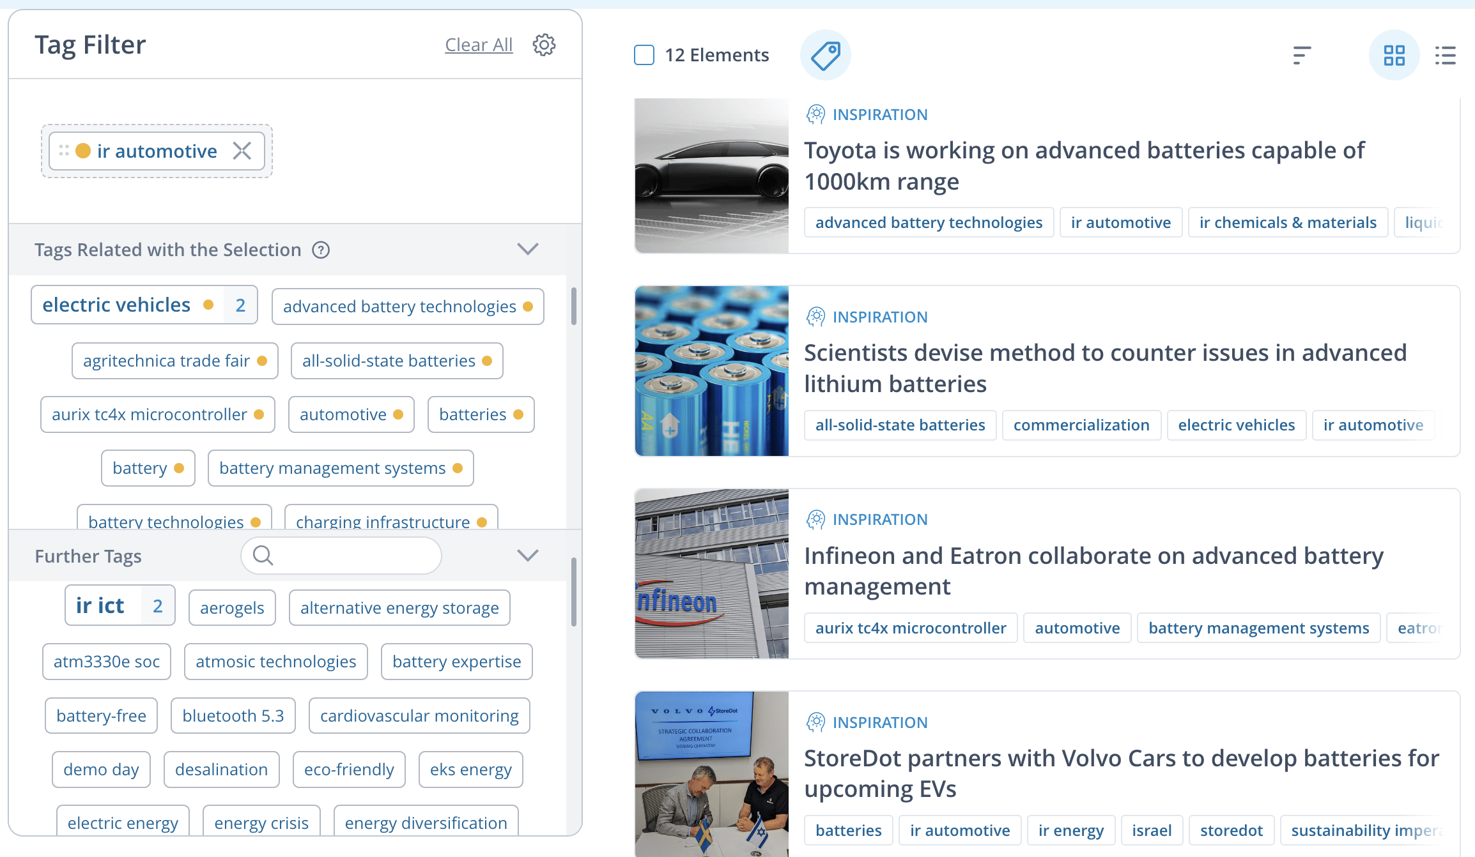The width and height of the screenshot is (1475, 857).
Task: Select agritechnica trade fair tag
Action: pyautogui.click(x=175, y=361)
